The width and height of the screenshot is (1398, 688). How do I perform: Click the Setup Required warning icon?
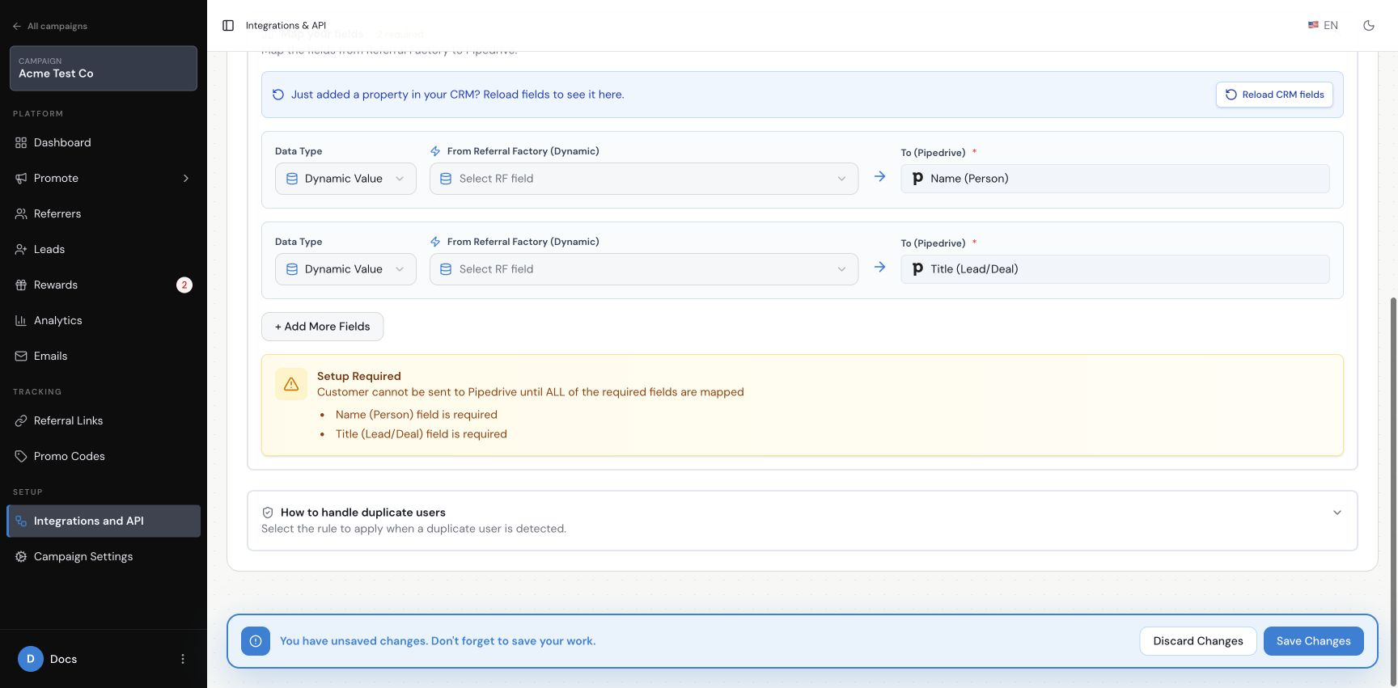pyautogui.click(x=291, y=384)
